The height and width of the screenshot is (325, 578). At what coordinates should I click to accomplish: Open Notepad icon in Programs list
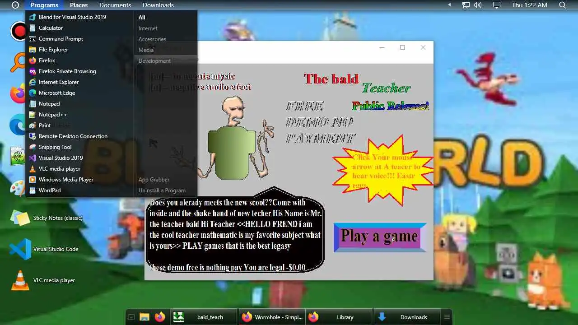(32, 104)
